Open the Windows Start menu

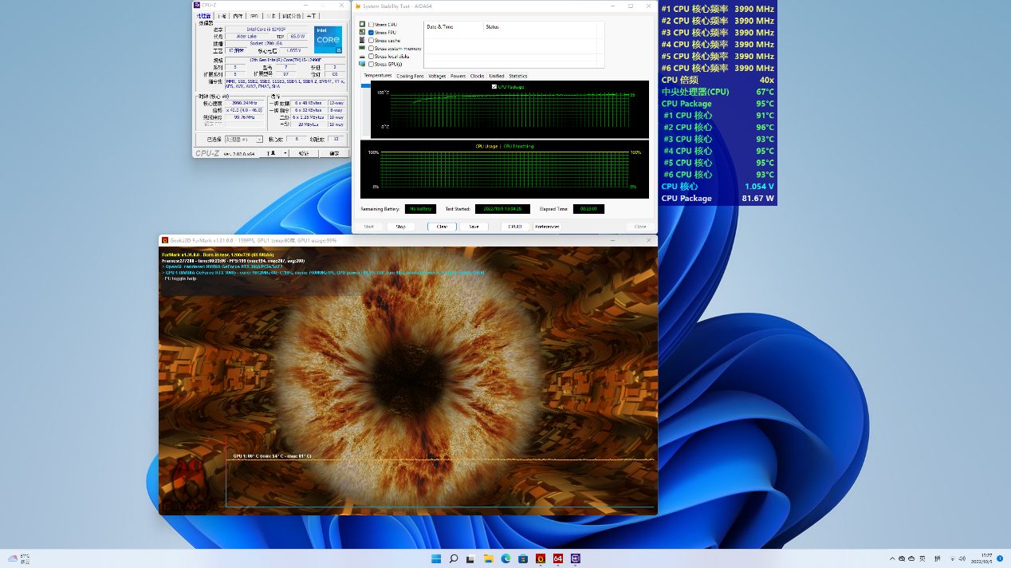(436, 558)
